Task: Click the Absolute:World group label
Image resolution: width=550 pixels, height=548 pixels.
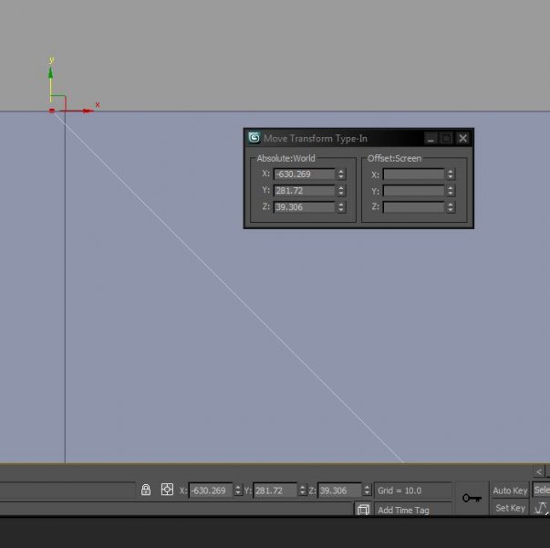Action: coord(285,158)
